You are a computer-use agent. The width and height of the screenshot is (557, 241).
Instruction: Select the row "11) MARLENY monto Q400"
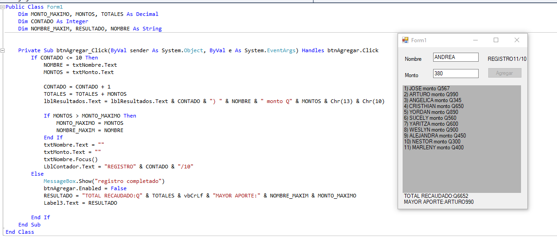click(x=434, y=148)
